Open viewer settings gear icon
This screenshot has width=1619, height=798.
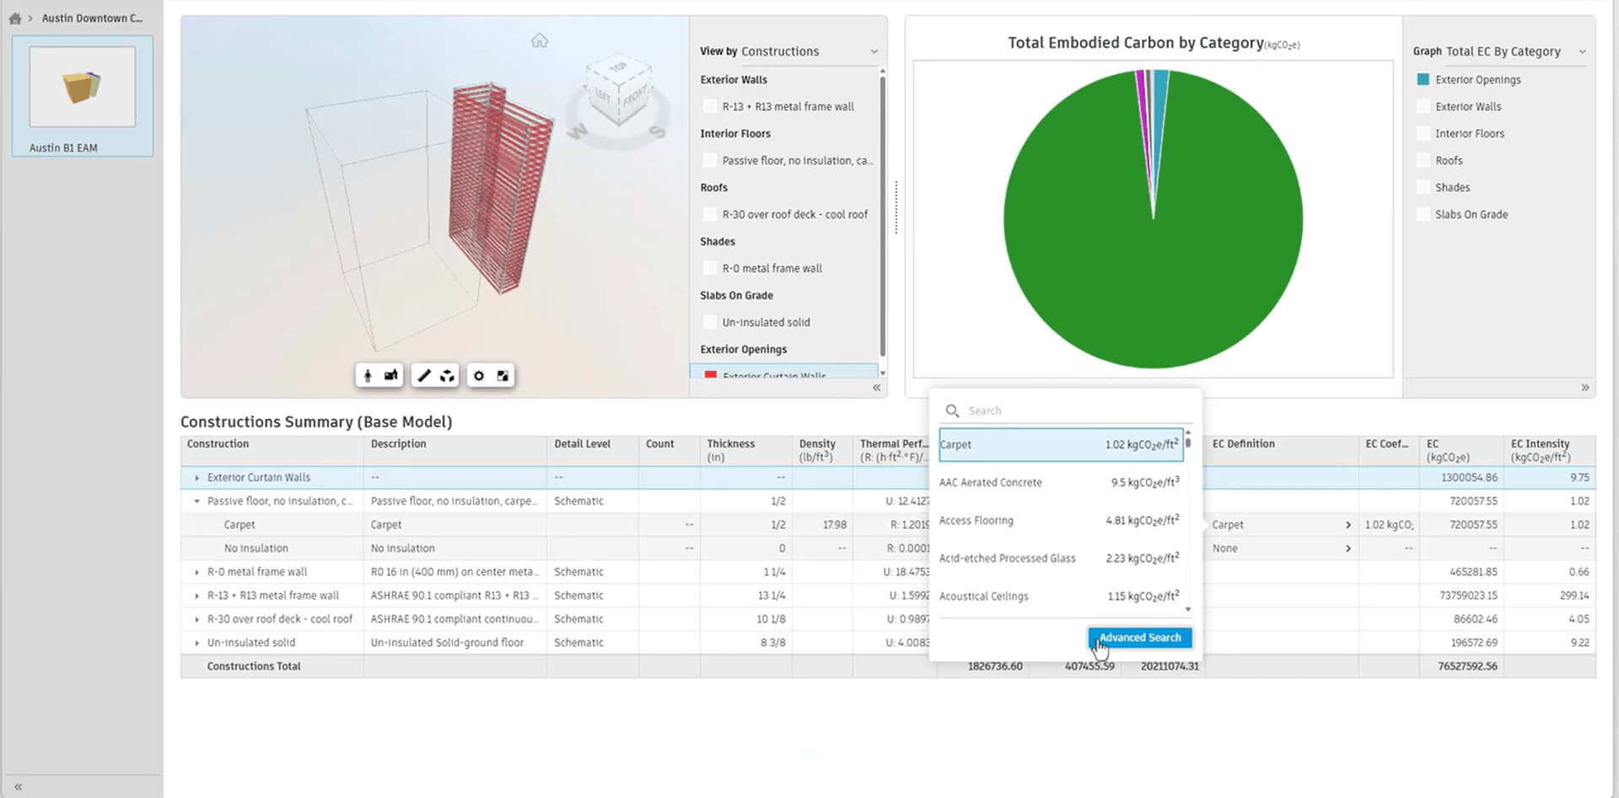[x=479, y=376]
